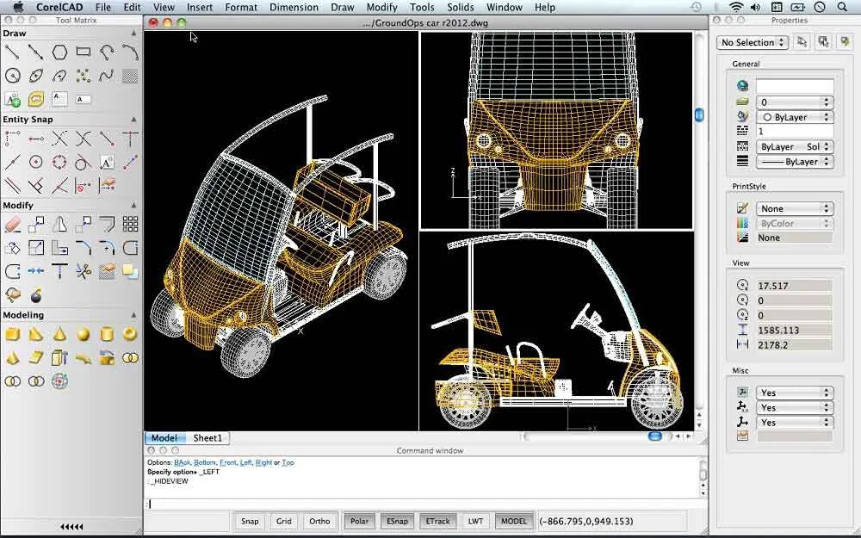861x538 pixels.
Task: Switch to the Sheet1 tab
Action: [208, 437]
